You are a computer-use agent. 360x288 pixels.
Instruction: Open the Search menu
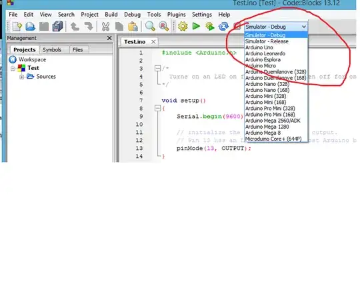(x=66, y=15)
